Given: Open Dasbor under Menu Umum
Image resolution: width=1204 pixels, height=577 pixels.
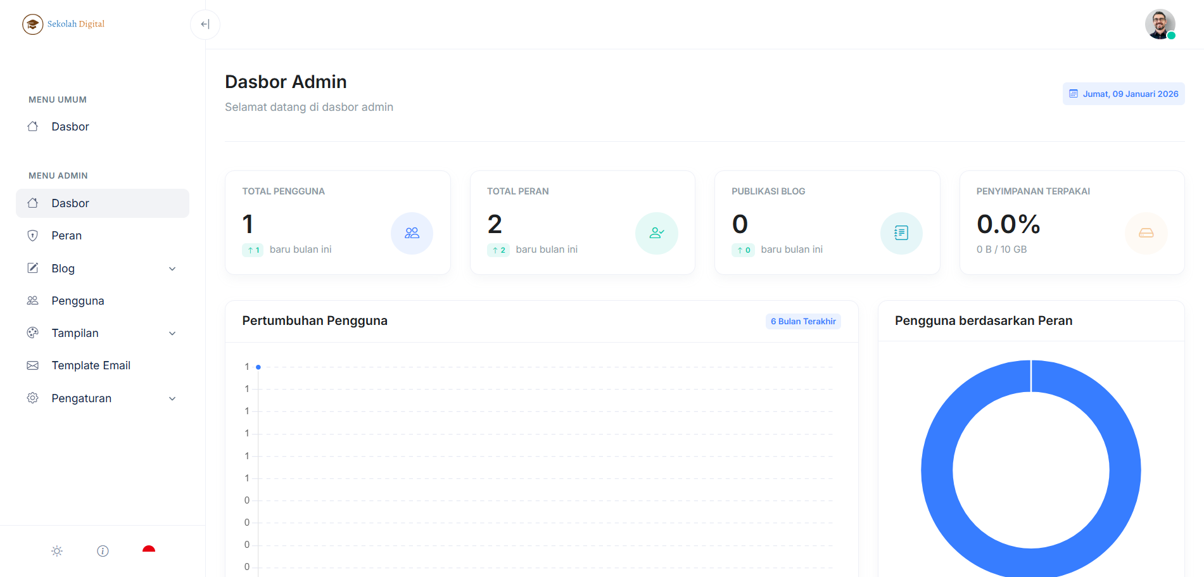Looking at the screenshot, I should pyautogui.click(x=70, y=127).
